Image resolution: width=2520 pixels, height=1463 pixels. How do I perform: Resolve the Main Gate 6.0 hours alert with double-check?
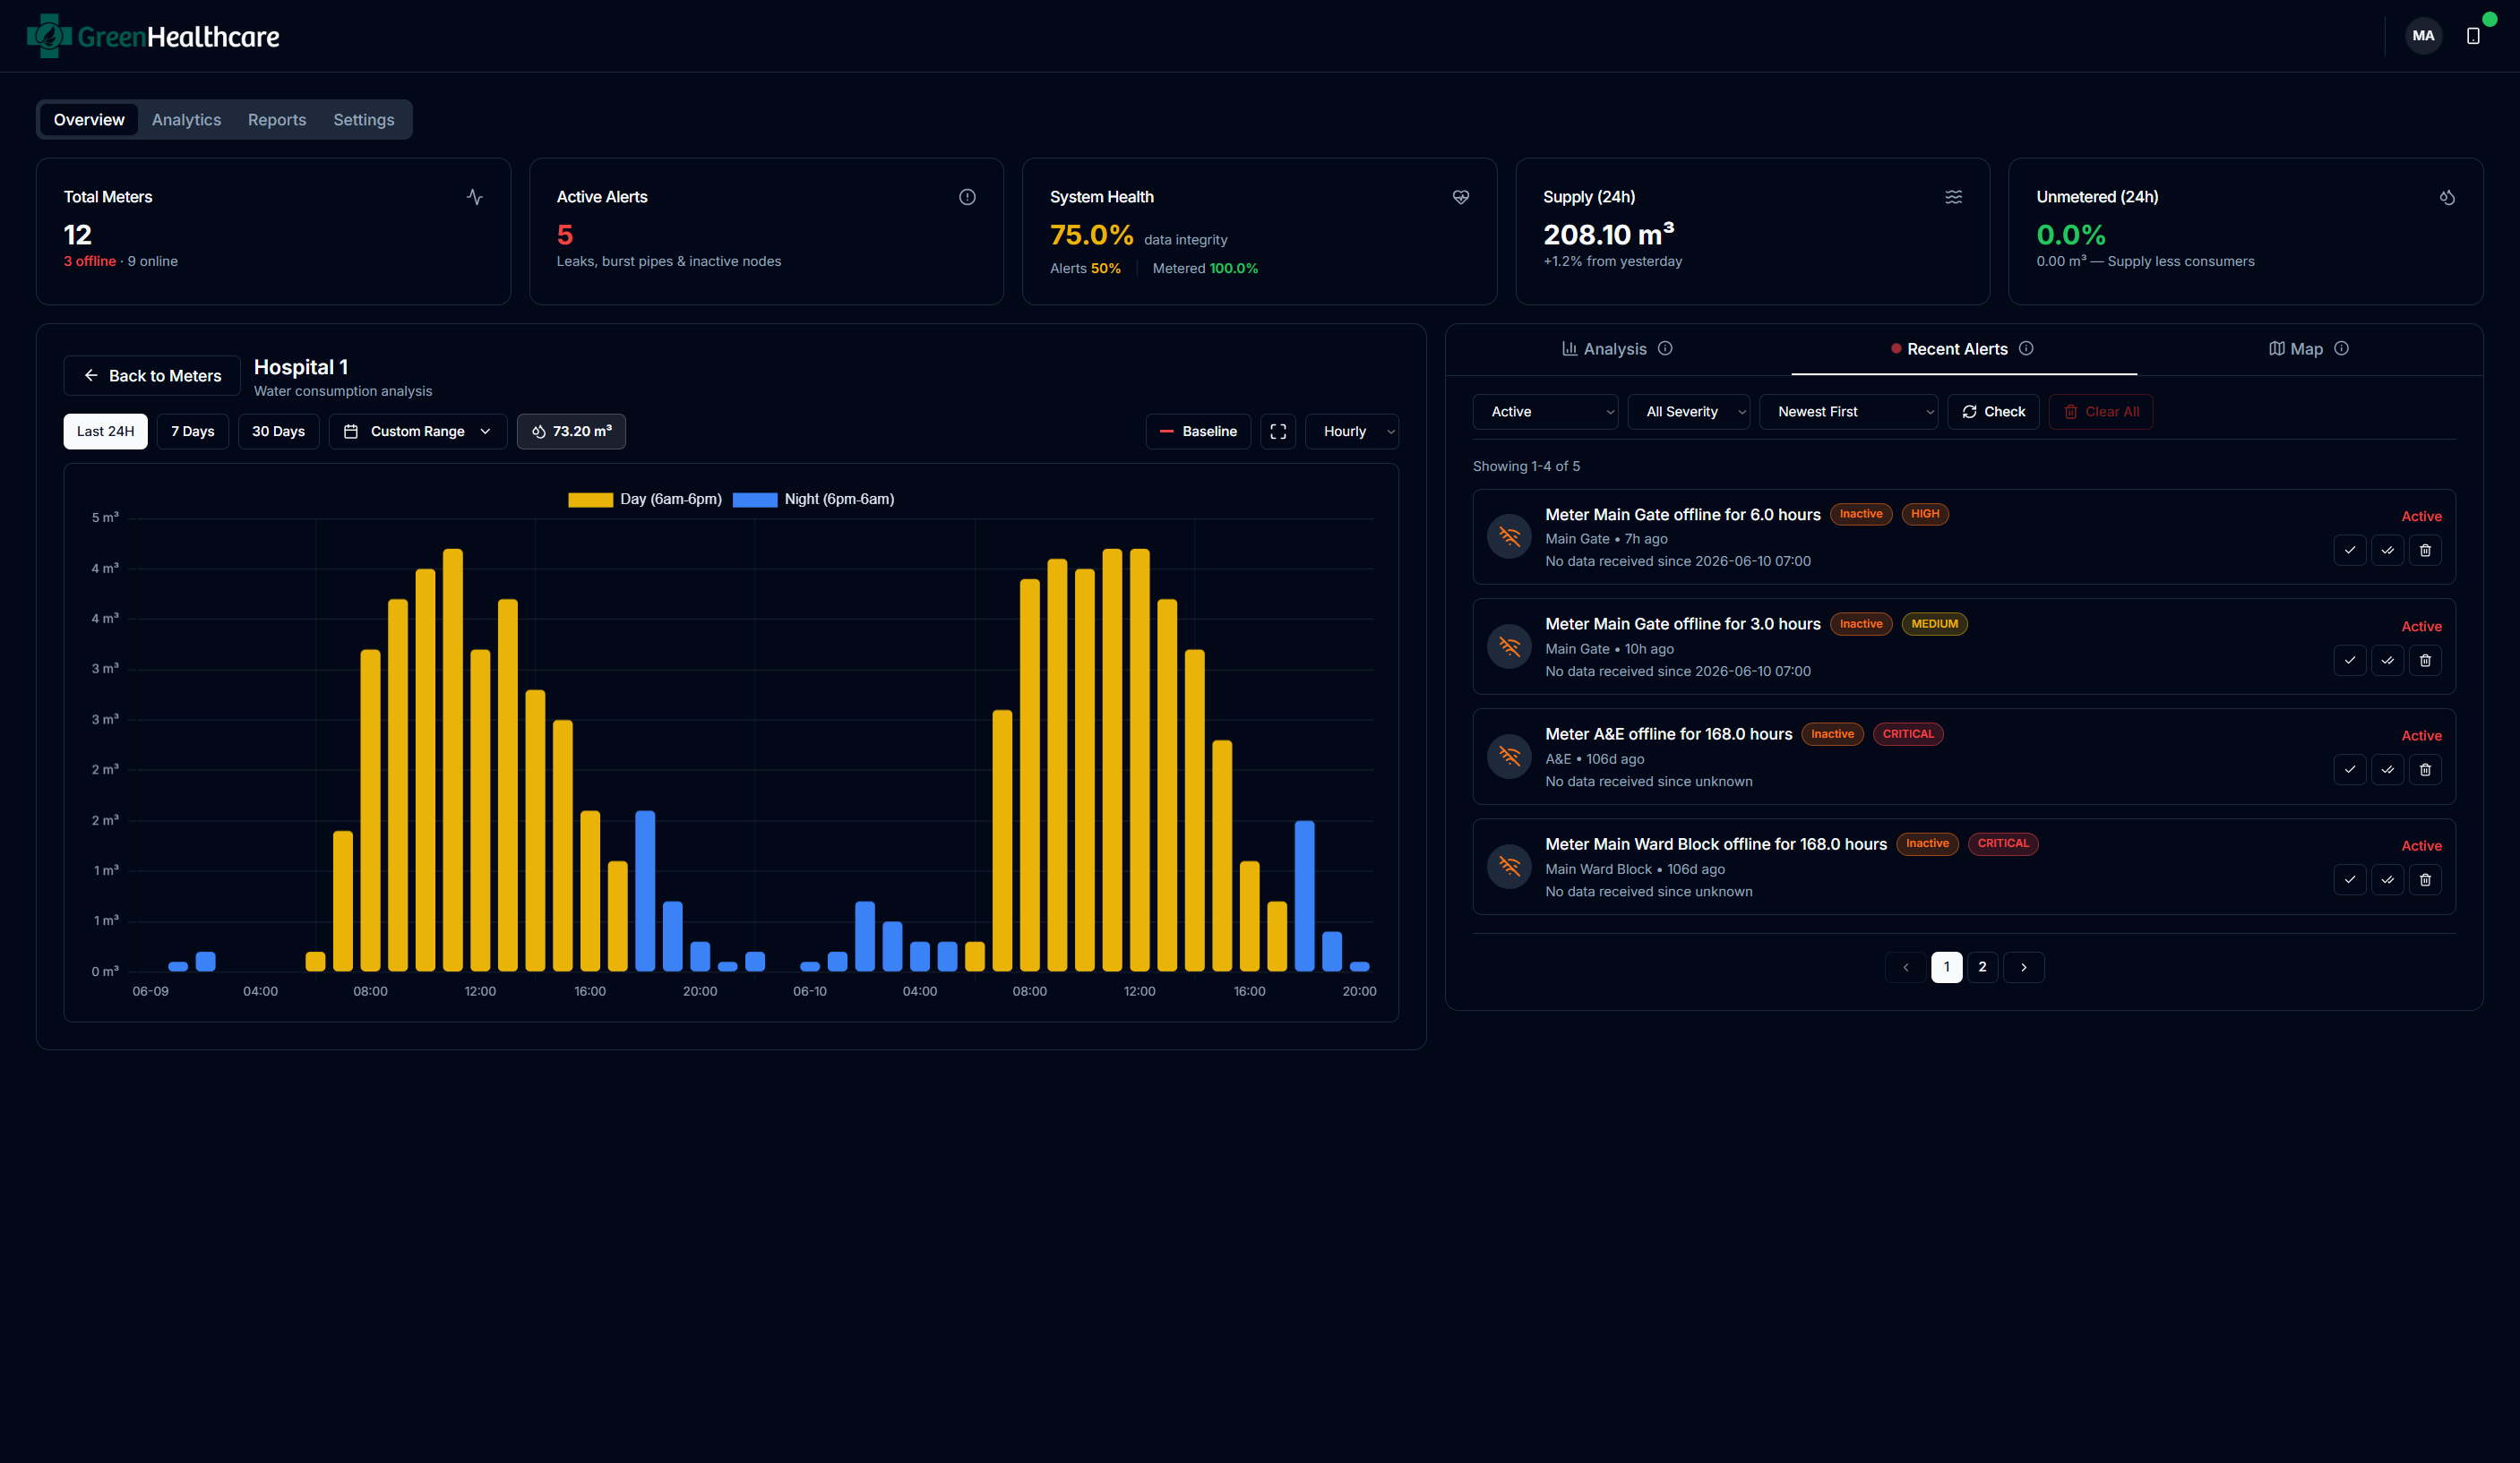pyautogui.click(x=2387, y=551)
